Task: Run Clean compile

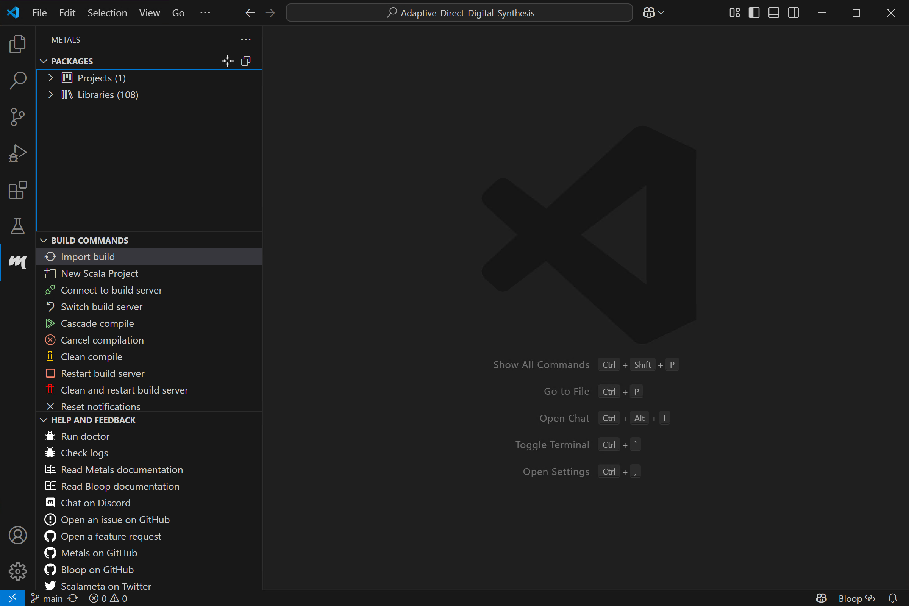Action: pos(149,356)
